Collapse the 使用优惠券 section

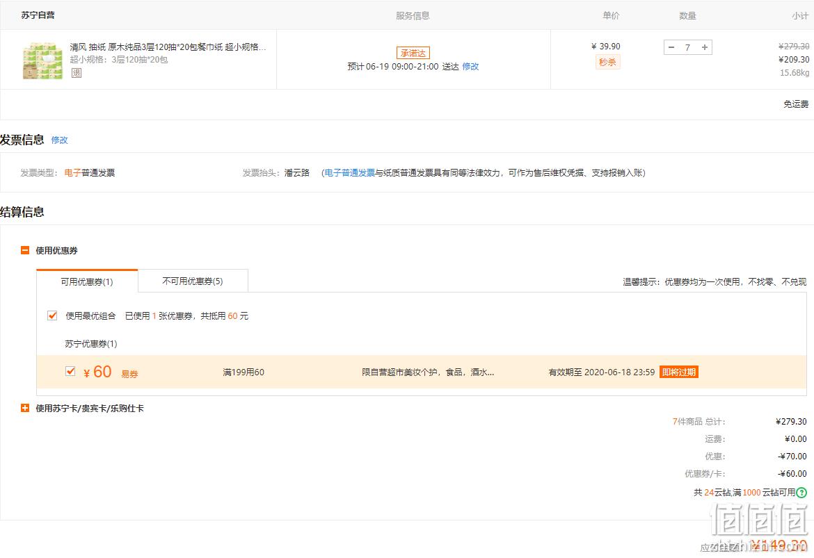pos(25,250)
